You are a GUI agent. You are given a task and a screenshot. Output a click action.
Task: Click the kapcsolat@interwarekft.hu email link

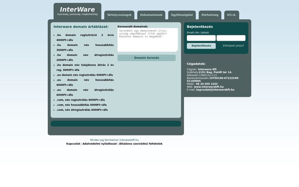[215, 90]
